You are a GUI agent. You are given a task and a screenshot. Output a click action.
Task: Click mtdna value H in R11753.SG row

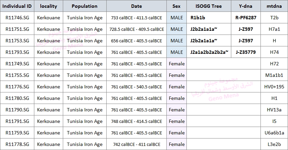pos(274,41)
